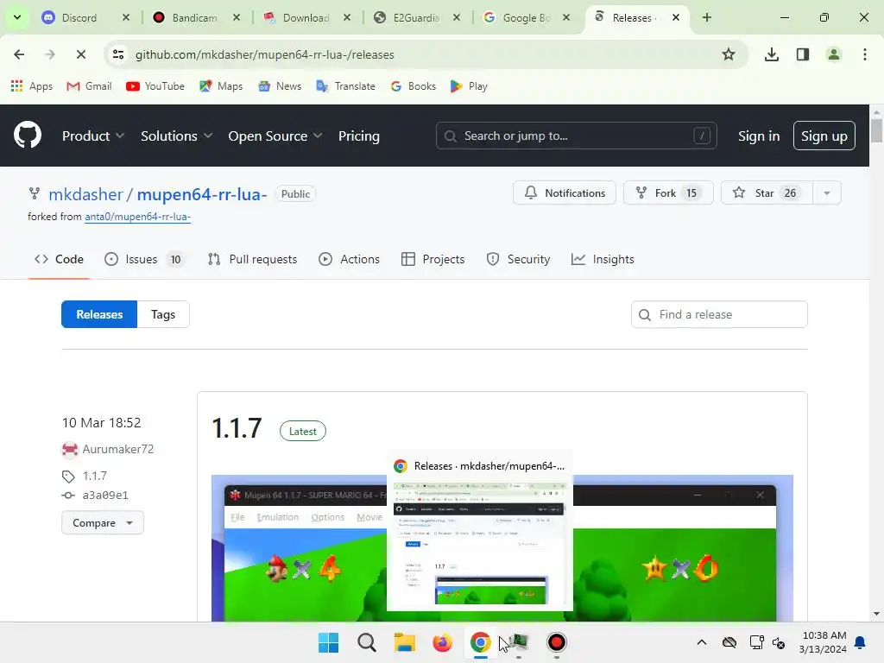Click the GitHub logo icon

click(x=27, y=136)
